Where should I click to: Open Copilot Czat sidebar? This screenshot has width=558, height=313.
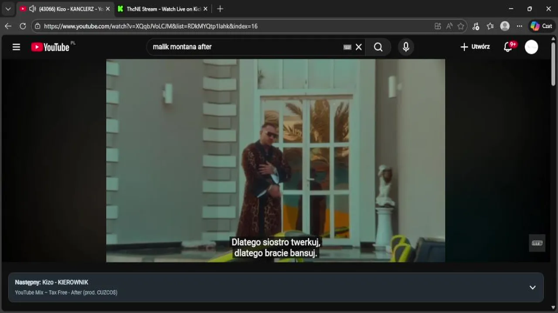[x=541, y=26]
